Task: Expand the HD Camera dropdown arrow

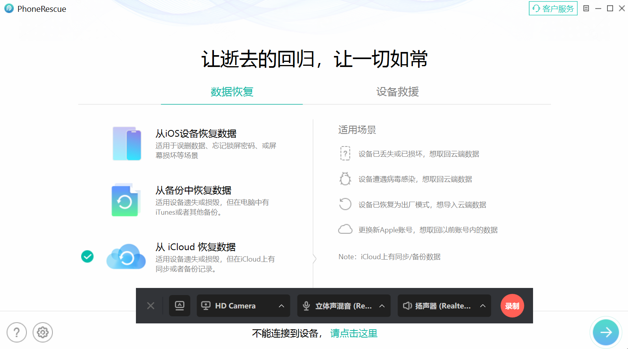Action: point(281,306)
